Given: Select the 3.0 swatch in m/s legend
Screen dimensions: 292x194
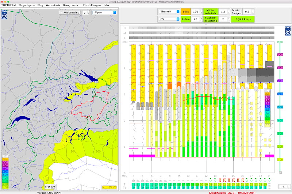Looking at the screenshot, I should click(x=268, y=107).
